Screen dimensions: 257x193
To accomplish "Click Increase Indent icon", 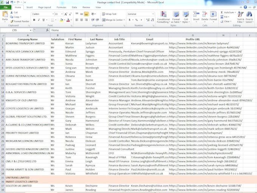I will pyautogui.click(x=98, y=20).
